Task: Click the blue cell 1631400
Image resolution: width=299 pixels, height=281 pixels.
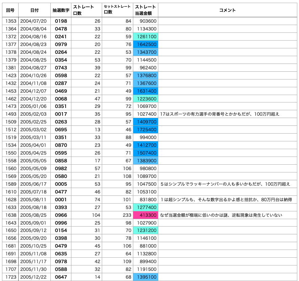Action: [x=145, y=91]
